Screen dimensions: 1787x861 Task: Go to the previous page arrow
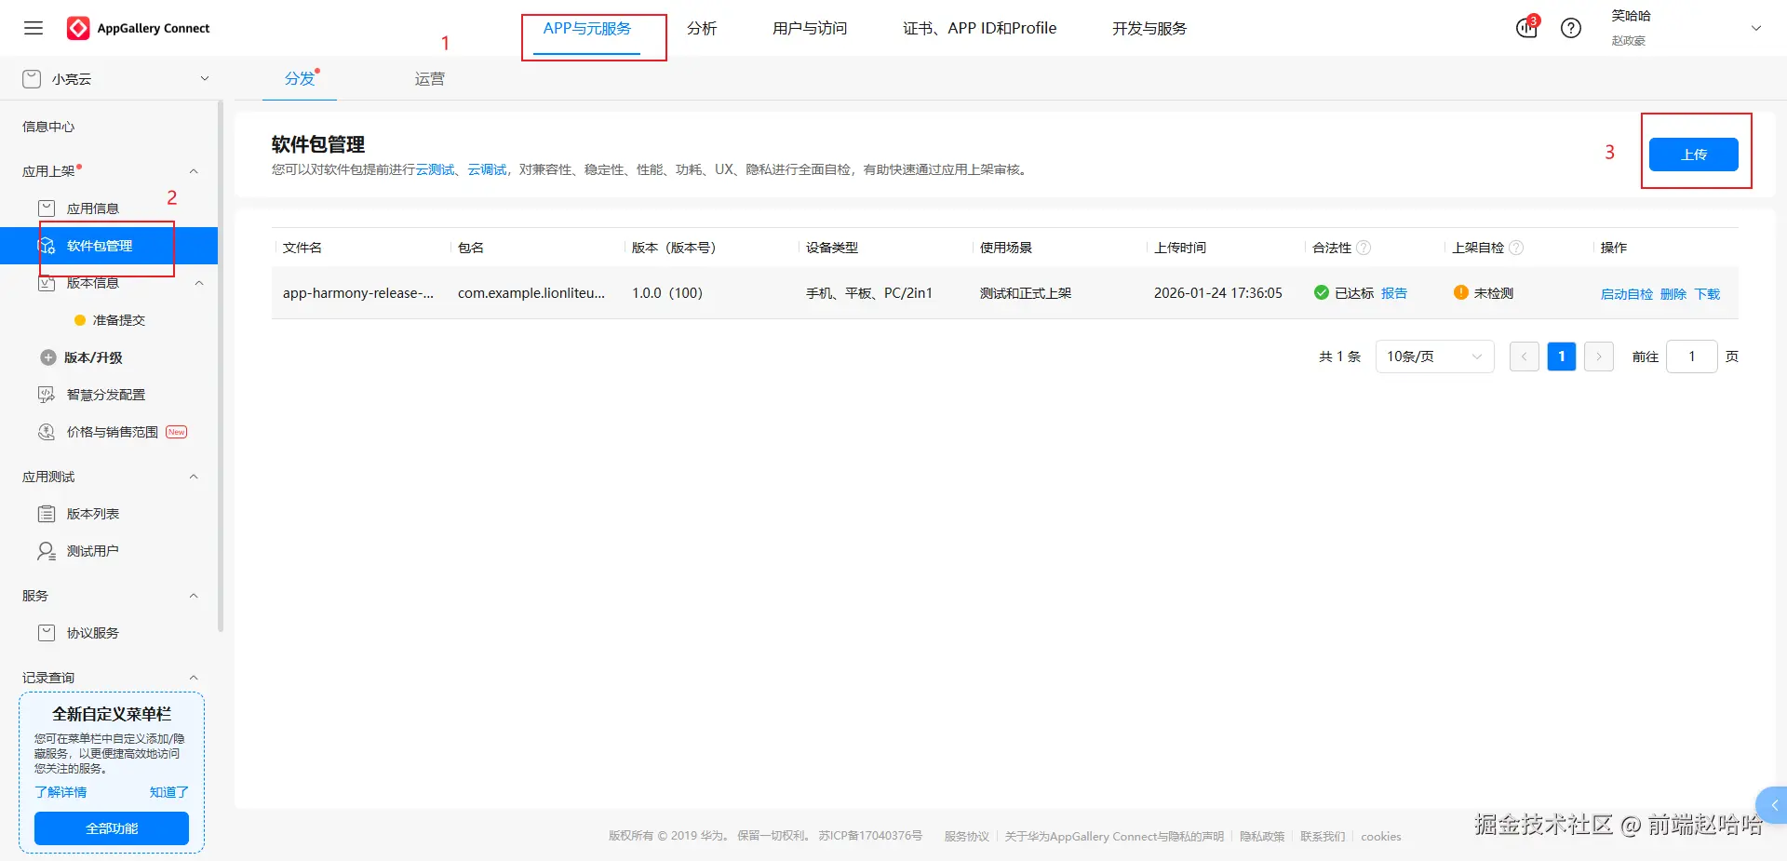pyautogui.click(x=1524, y=357)
